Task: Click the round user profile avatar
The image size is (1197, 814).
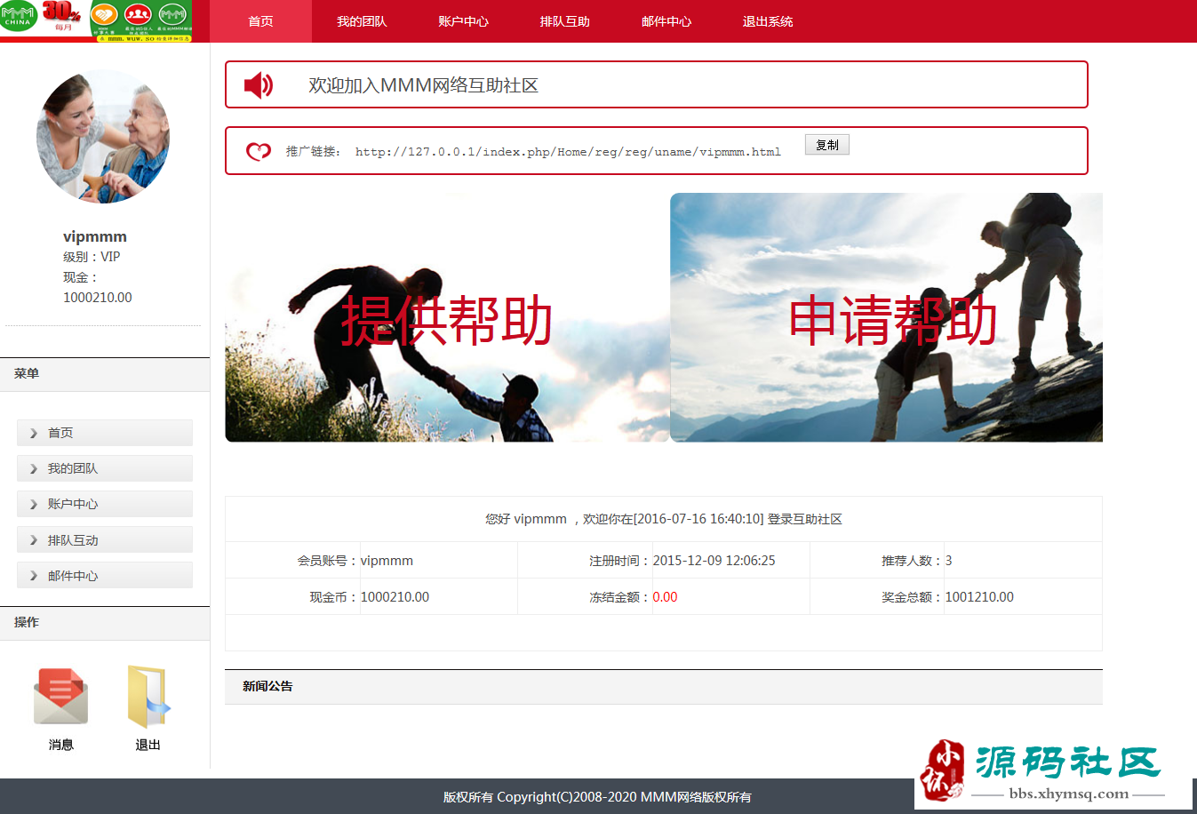Action: pos(103,137)
